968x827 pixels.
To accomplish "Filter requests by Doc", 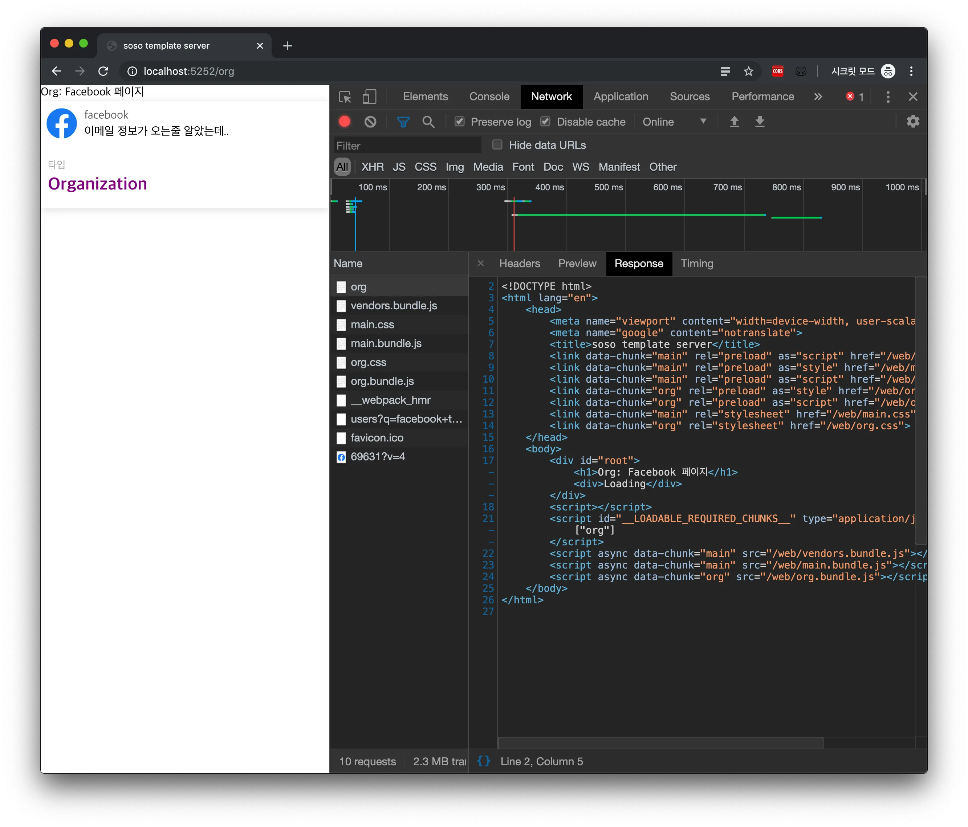I will point(553,167).
